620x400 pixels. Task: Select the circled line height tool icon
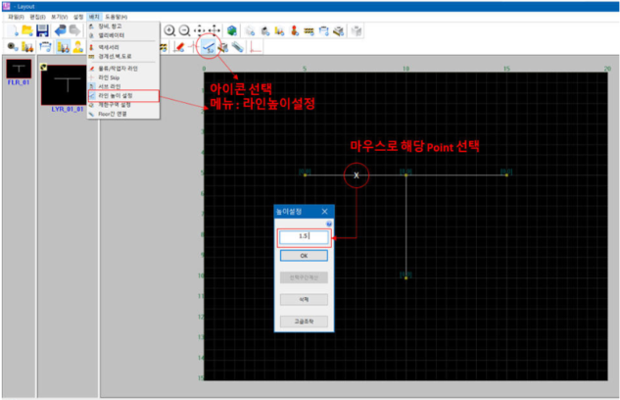click(208, 46)
